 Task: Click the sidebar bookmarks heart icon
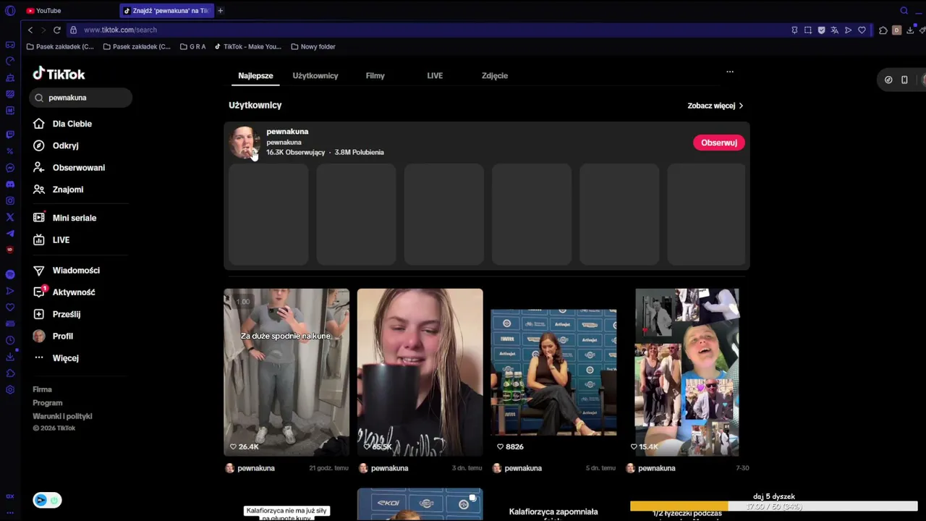click(x=10, y=308)
